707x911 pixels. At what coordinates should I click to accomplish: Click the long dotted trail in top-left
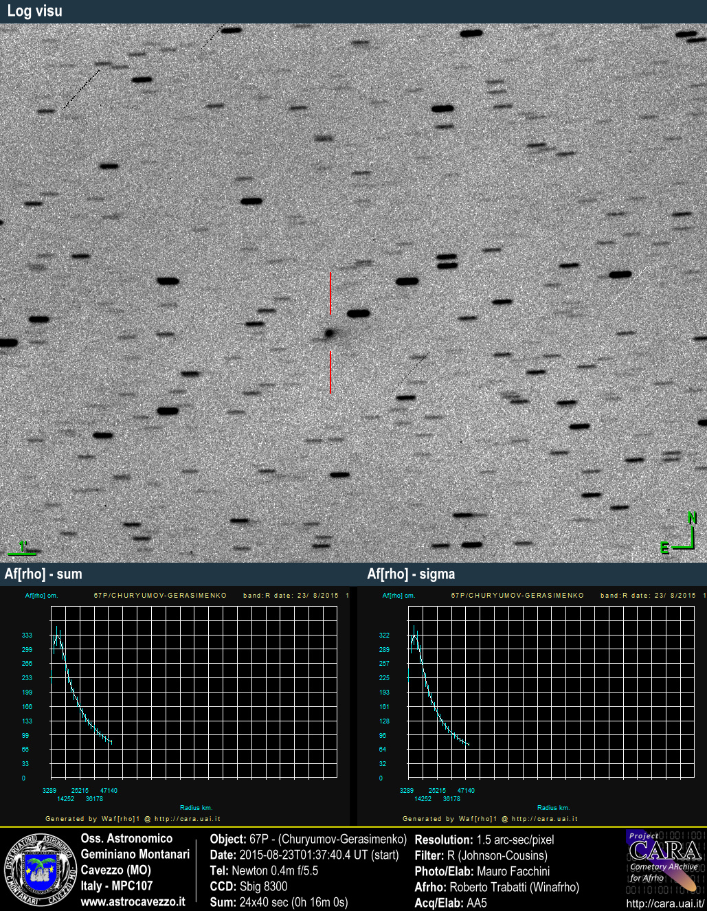[x=82, y=89]
